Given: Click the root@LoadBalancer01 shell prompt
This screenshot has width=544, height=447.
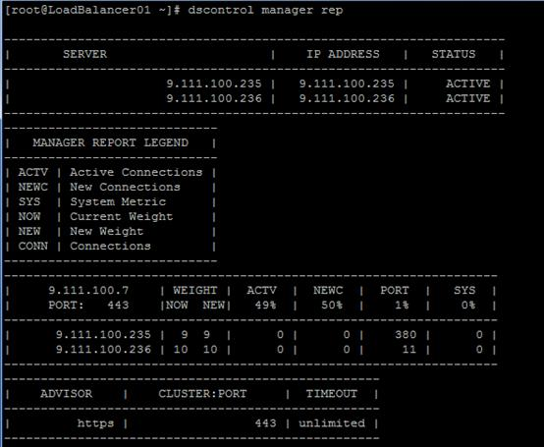Looking at the screenshot, I should [93, 10].
